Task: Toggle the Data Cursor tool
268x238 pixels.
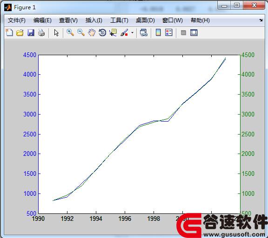Action: pyautogui.click(x=113, y=32)
